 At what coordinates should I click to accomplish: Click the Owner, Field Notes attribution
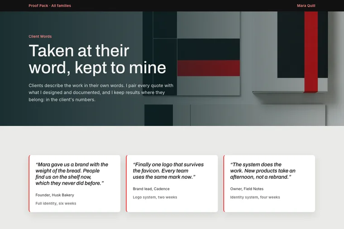[247, 189]
